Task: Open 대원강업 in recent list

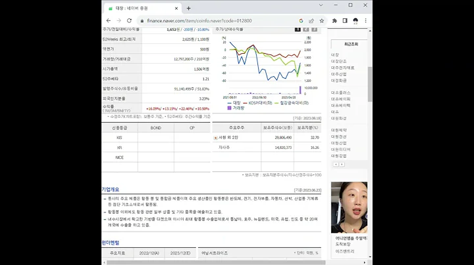Action: coord(339,156)
